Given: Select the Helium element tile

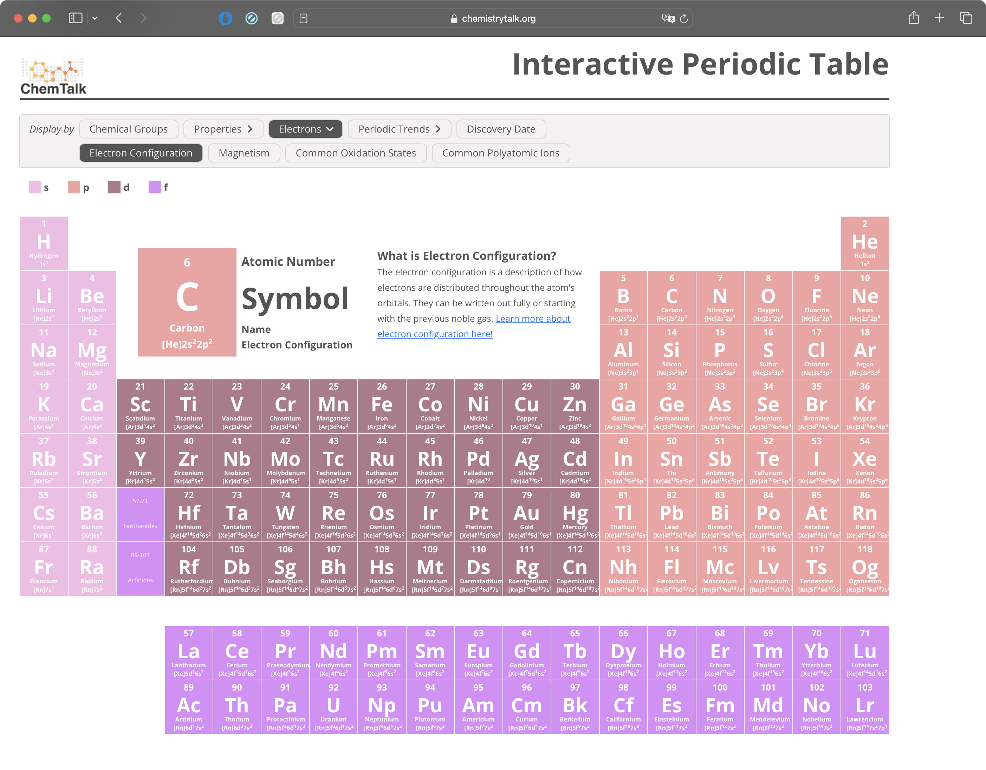Looking at the screenshot, I should (864, 243).
